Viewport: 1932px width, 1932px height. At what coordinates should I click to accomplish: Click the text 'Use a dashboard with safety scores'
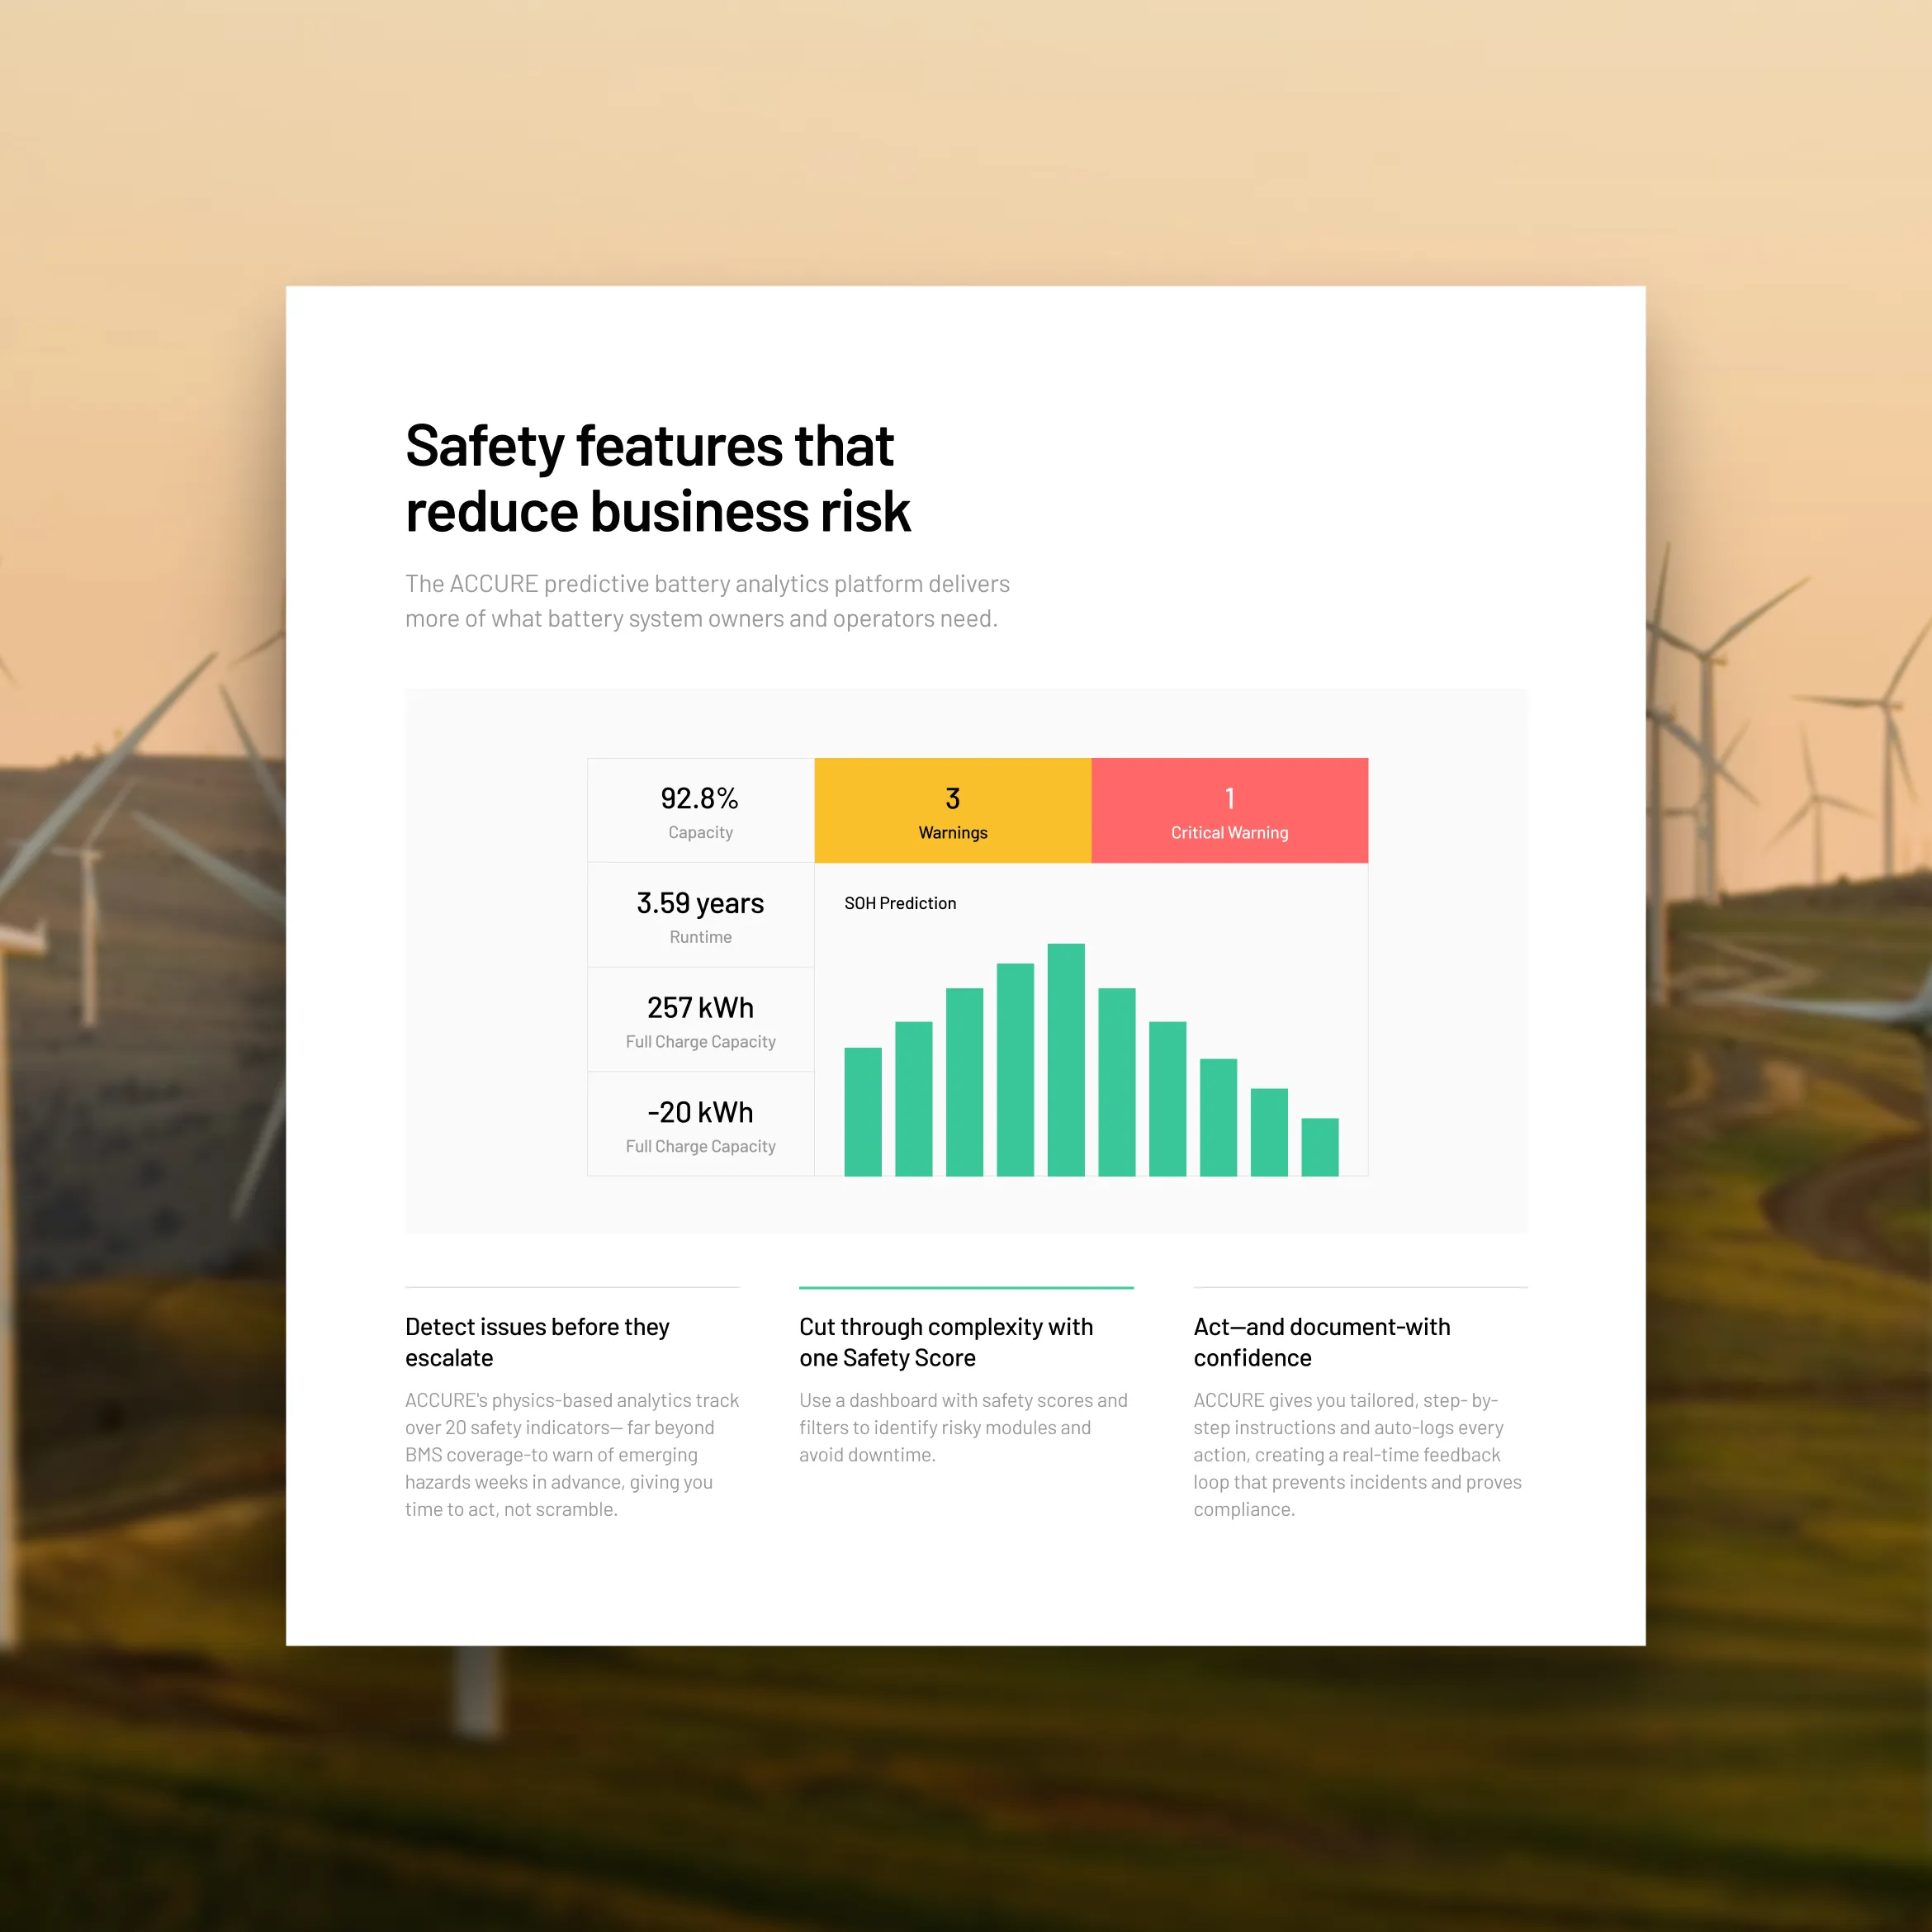point(963,1428)
